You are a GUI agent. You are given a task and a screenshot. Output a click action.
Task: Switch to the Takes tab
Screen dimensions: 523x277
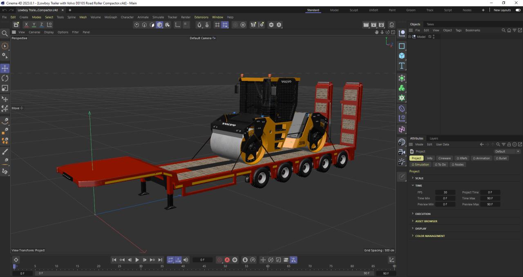click(430, 24)
